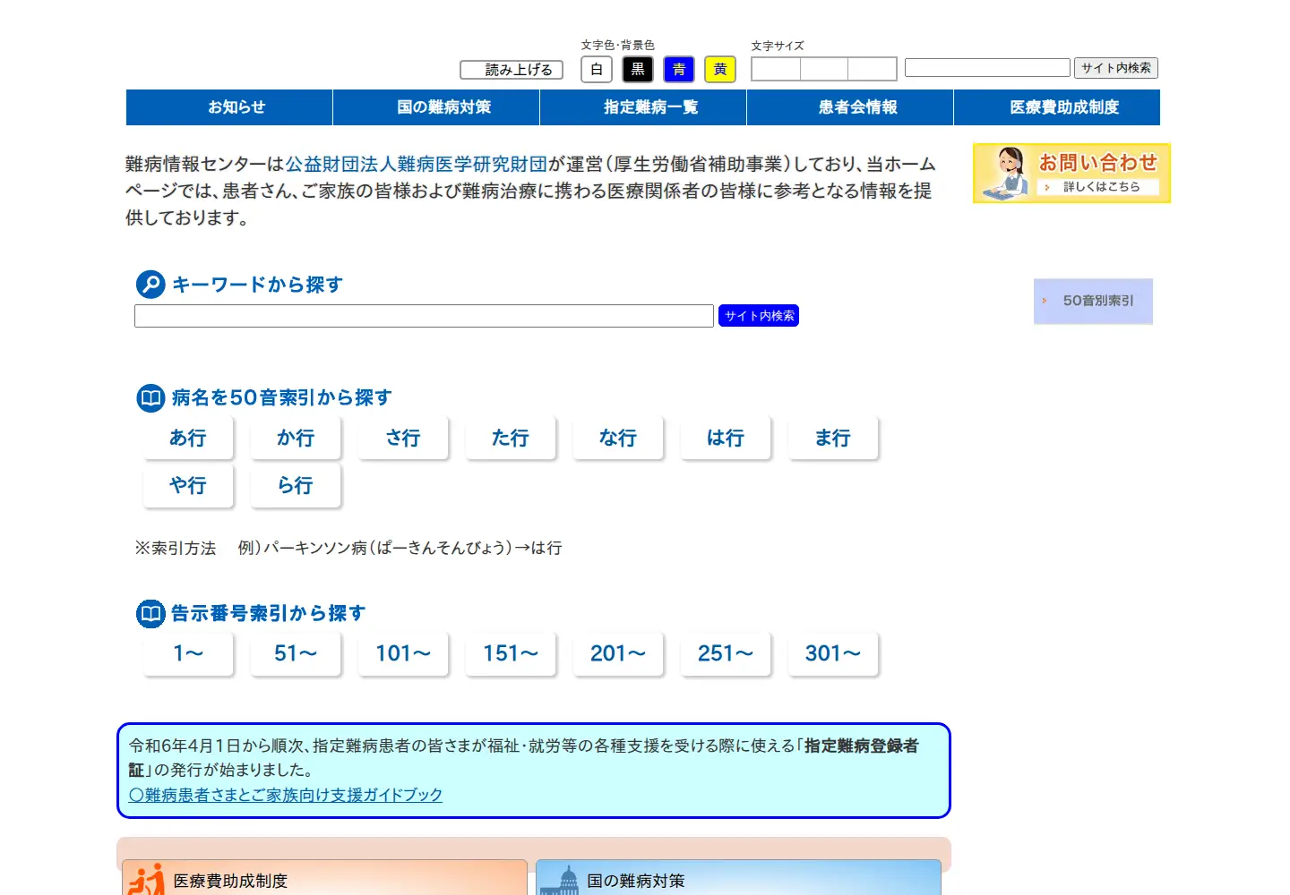Select black 黒 color scheme

pyautogui.click(x=638, y=69)
